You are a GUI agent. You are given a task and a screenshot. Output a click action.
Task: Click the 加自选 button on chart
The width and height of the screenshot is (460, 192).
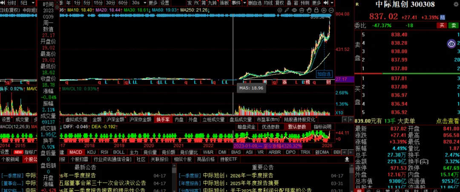[324, 74]
